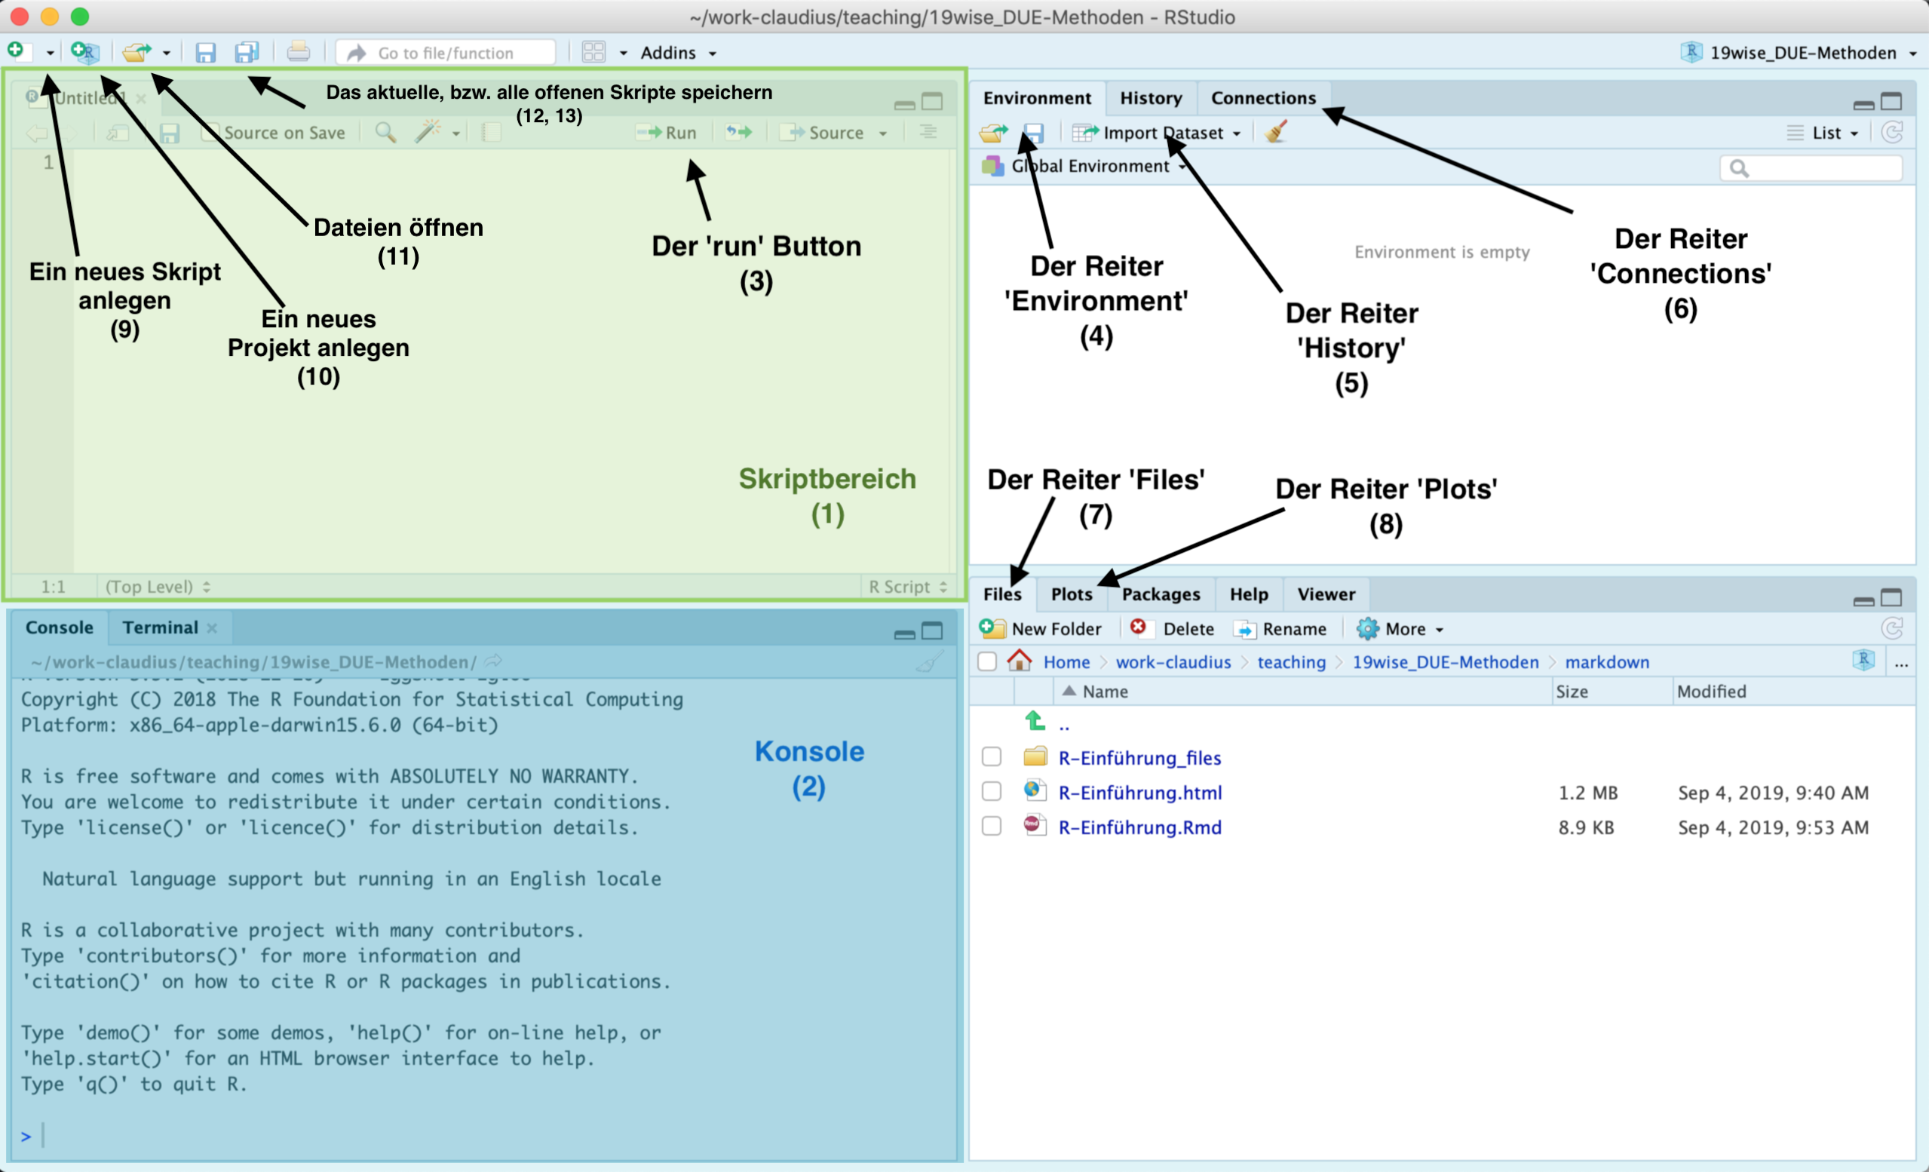Image resolution: width=1929 pixels, height=1172 pixels.
Task: Click the New Folder button in Files panel
Action: 1043,628
